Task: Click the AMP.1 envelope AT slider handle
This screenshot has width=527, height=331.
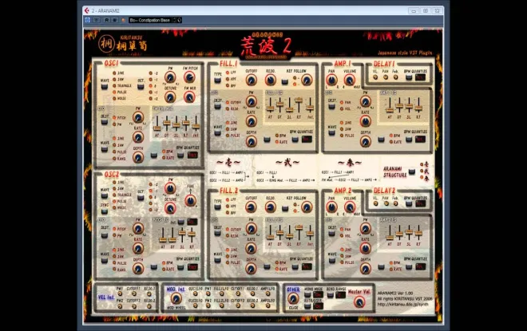Action: click(390, 110)
